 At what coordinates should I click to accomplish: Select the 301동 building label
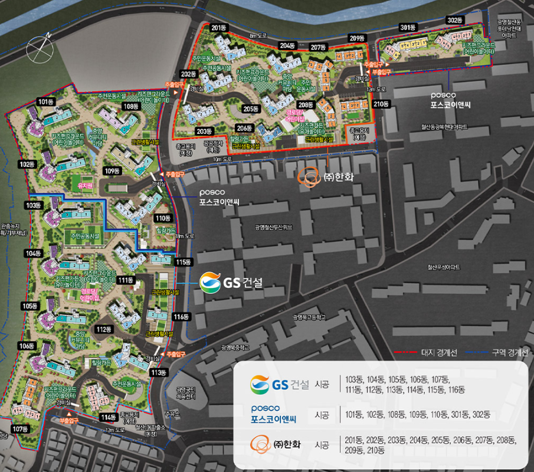click(408, 27)
